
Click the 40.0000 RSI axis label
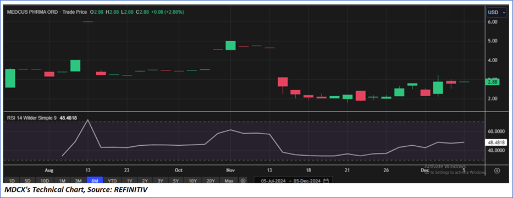497,151
